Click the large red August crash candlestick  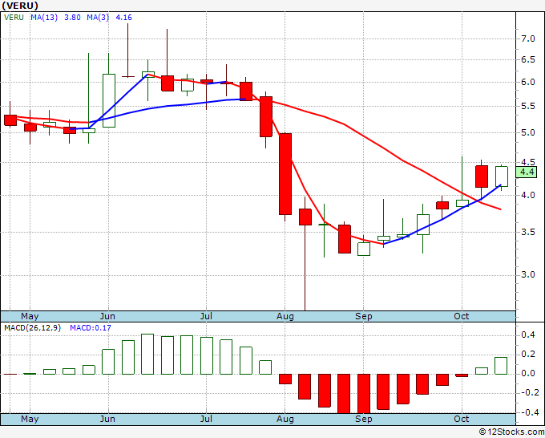tap(285, 174)
